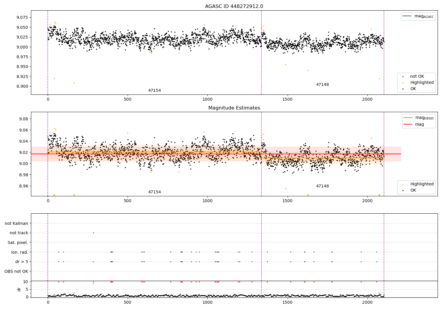Click '1000' x-axis tick under AGASC plot
Screen dimensions: 442x309
coord(207,99)
